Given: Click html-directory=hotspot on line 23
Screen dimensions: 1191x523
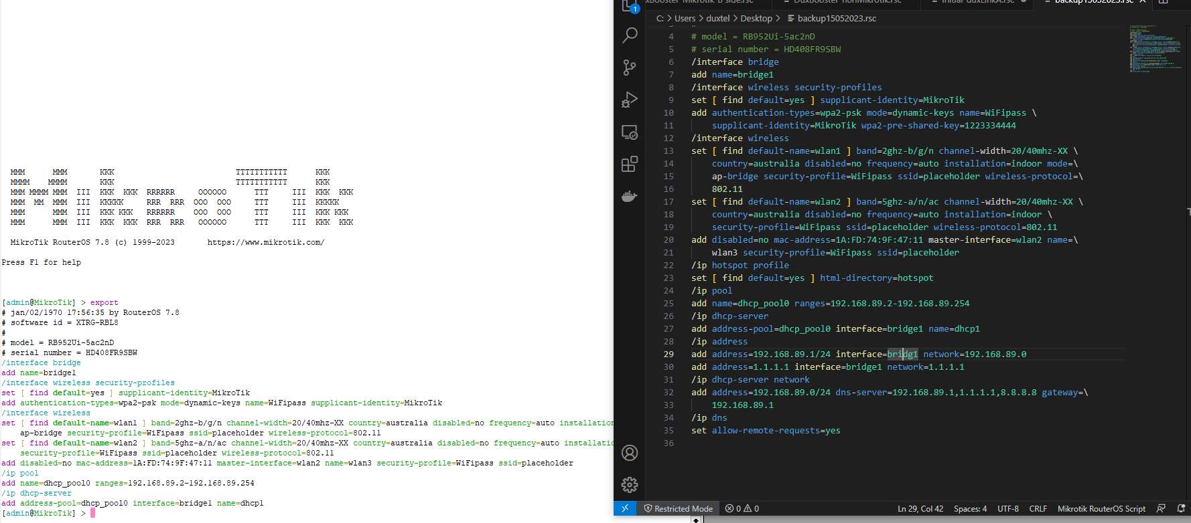Looking at the screenshot, I should (876, 278).
